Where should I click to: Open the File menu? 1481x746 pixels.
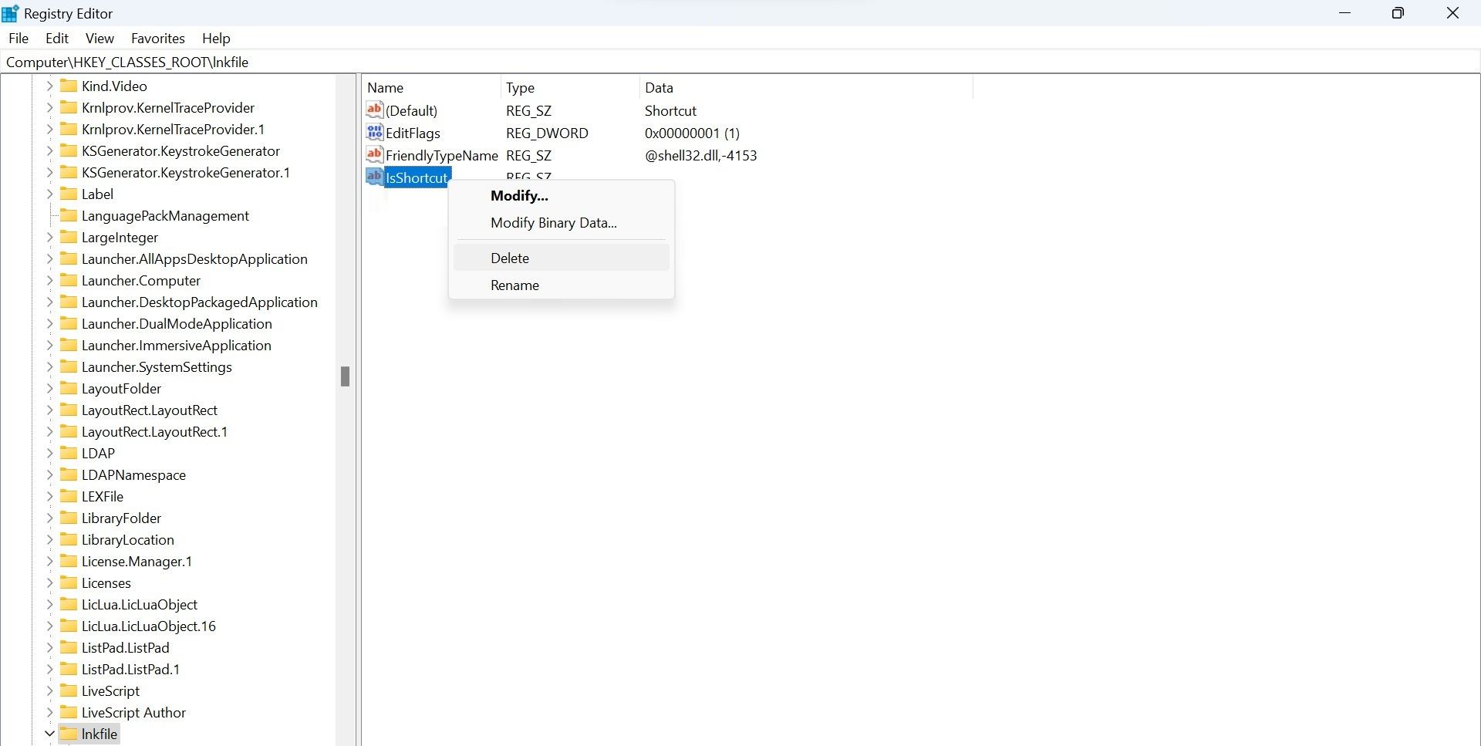pos(19,38)
